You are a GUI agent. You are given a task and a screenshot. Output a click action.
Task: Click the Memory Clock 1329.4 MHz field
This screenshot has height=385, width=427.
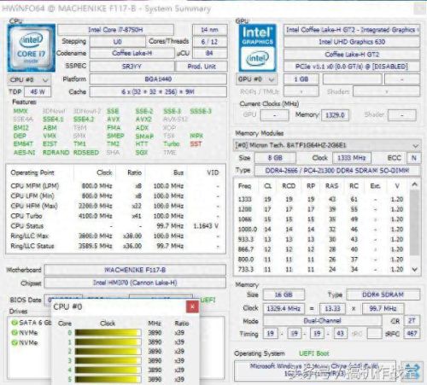coord(284,308)
